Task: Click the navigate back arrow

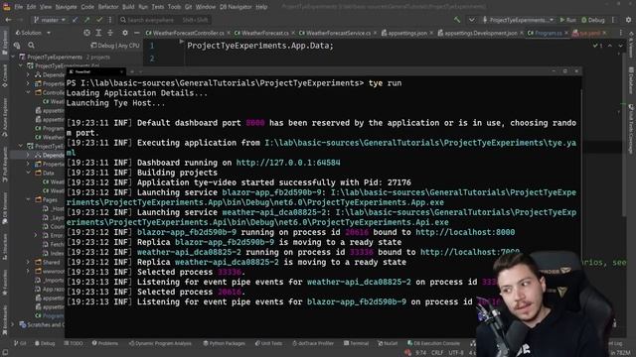Action: pos(9,20)
